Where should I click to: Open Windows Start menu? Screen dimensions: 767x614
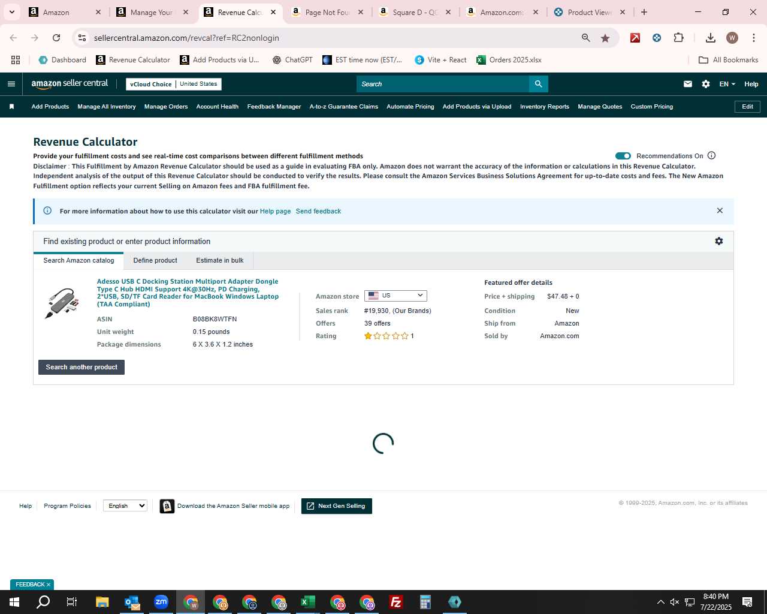pyautogui.click(x=14, y=602)
